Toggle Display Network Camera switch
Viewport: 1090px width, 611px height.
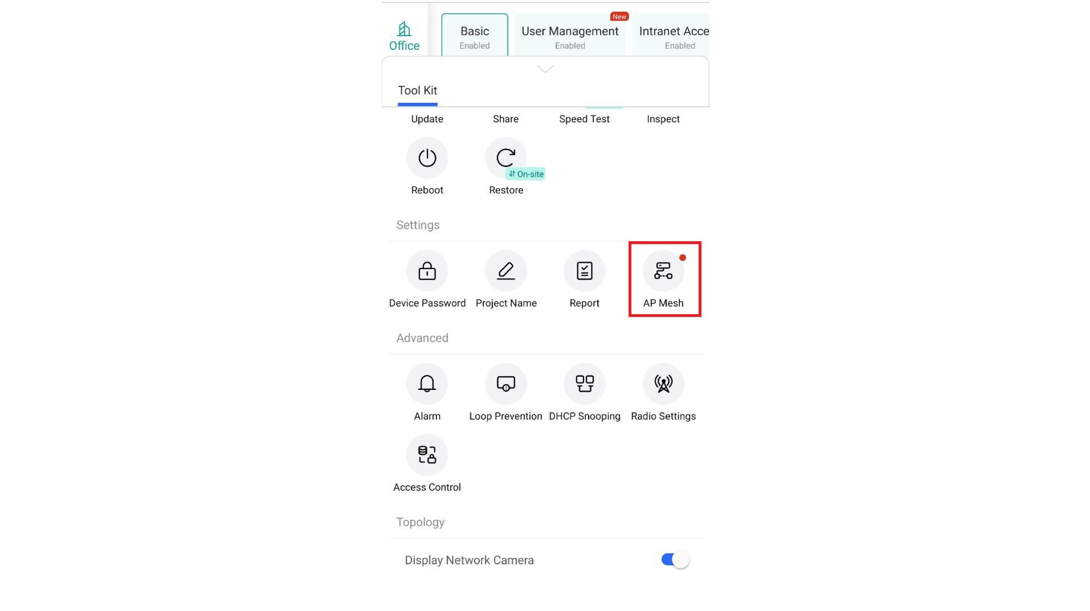(673, 559)
